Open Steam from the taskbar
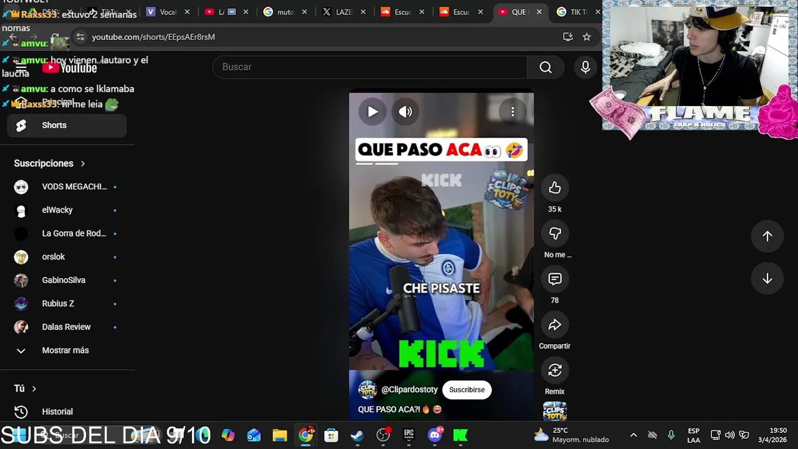798x449 pixels. pyautogui.click(x=357, y=435)
